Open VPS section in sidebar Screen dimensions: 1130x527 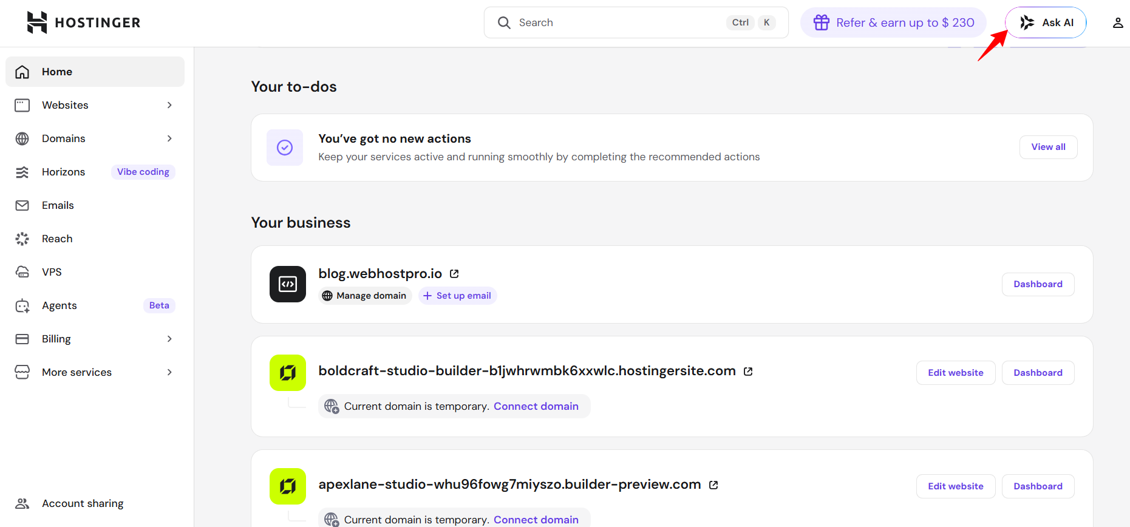95,272
